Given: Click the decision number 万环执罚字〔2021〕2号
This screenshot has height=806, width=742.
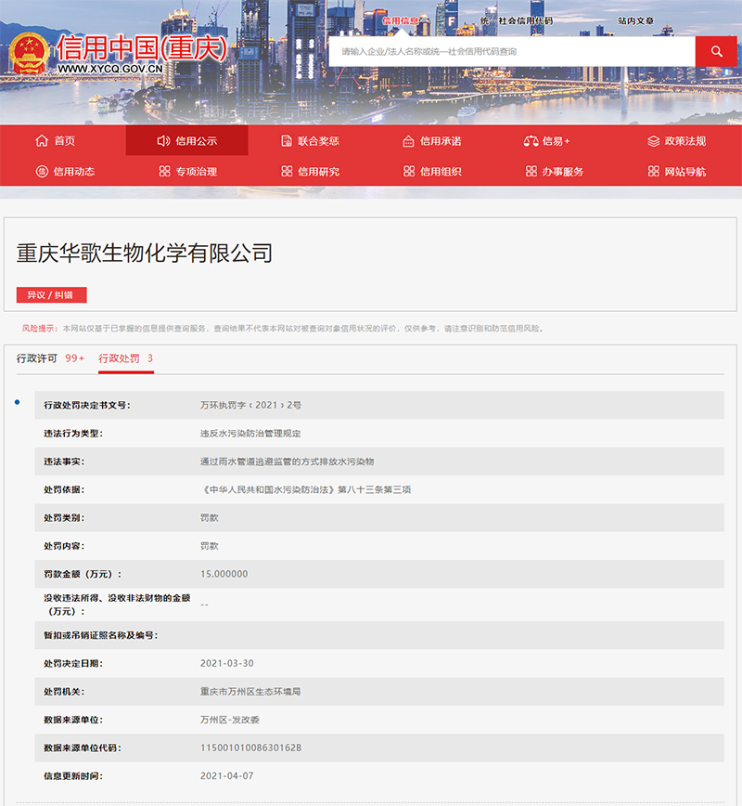Looking at the screenshot, I should pyautogui.click(x=250, y=405).
